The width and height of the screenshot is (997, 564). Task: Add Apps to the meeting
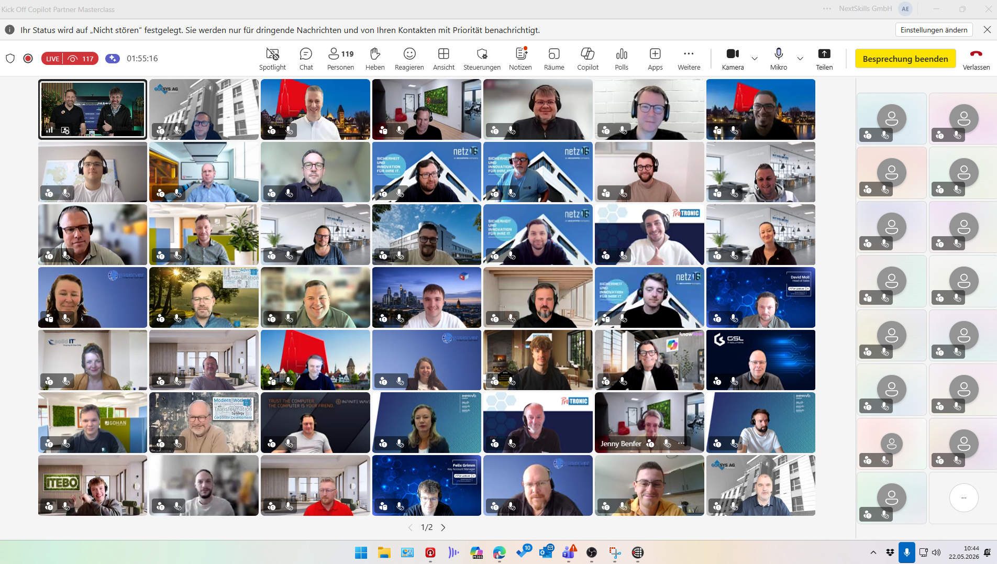click(655, 59)
